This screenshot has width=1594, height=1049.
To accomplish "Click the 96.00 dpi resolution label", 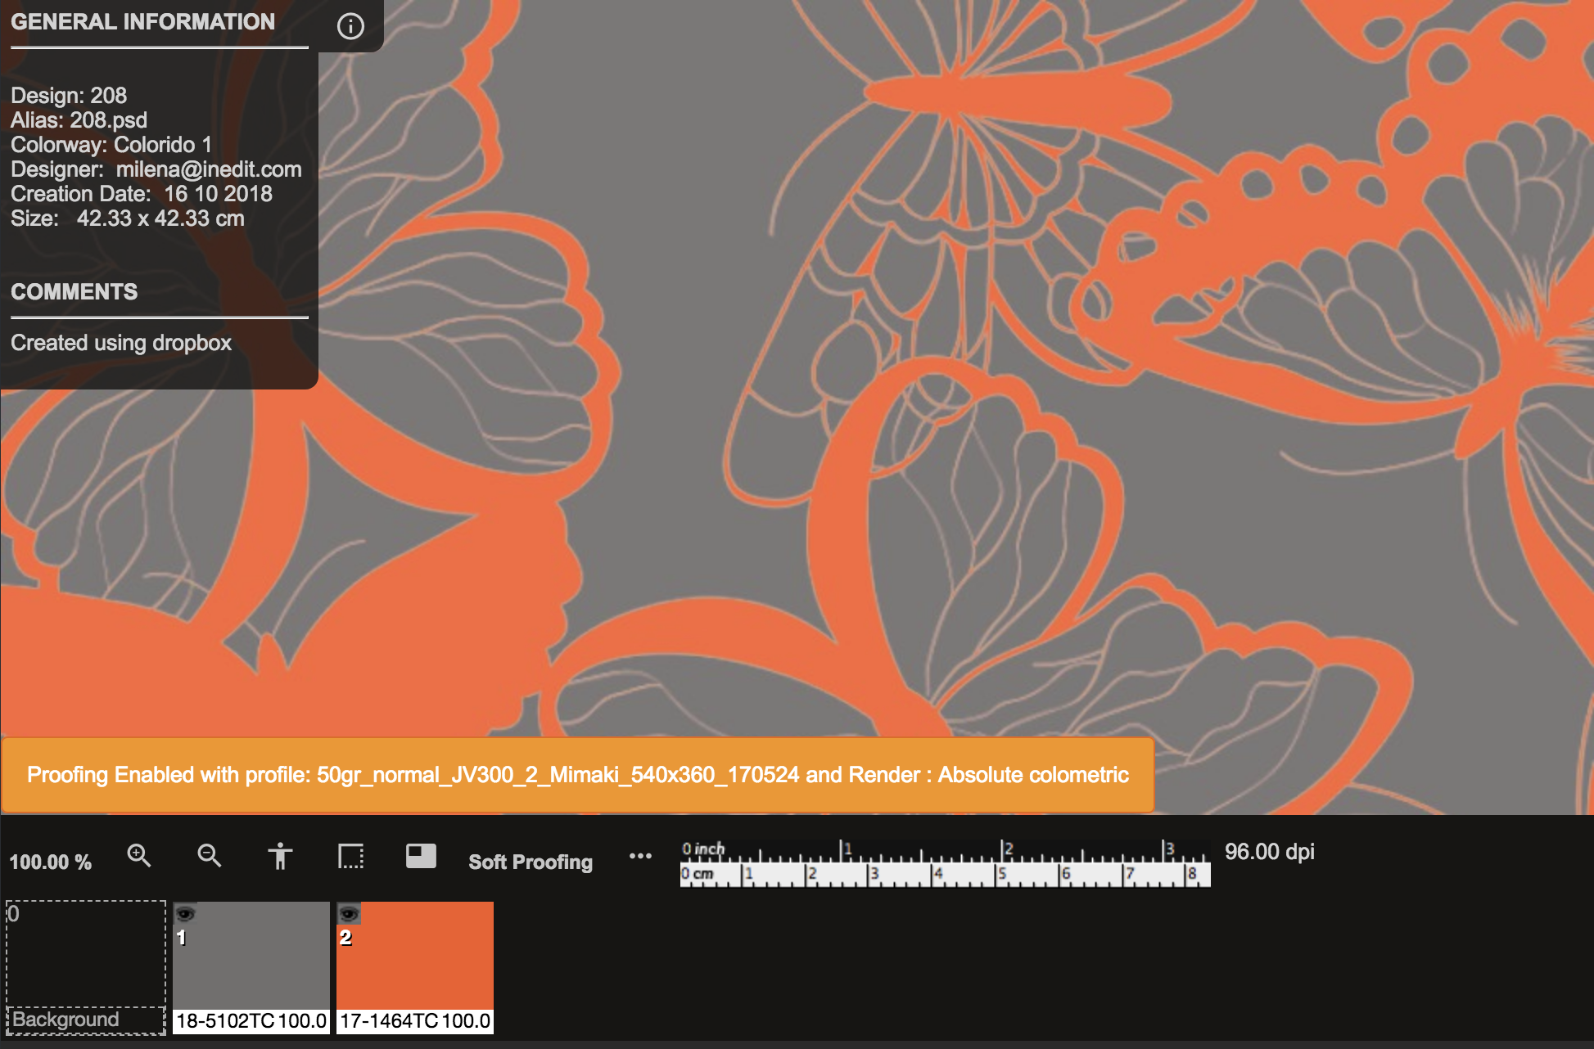I will (x=1269, y=852).
